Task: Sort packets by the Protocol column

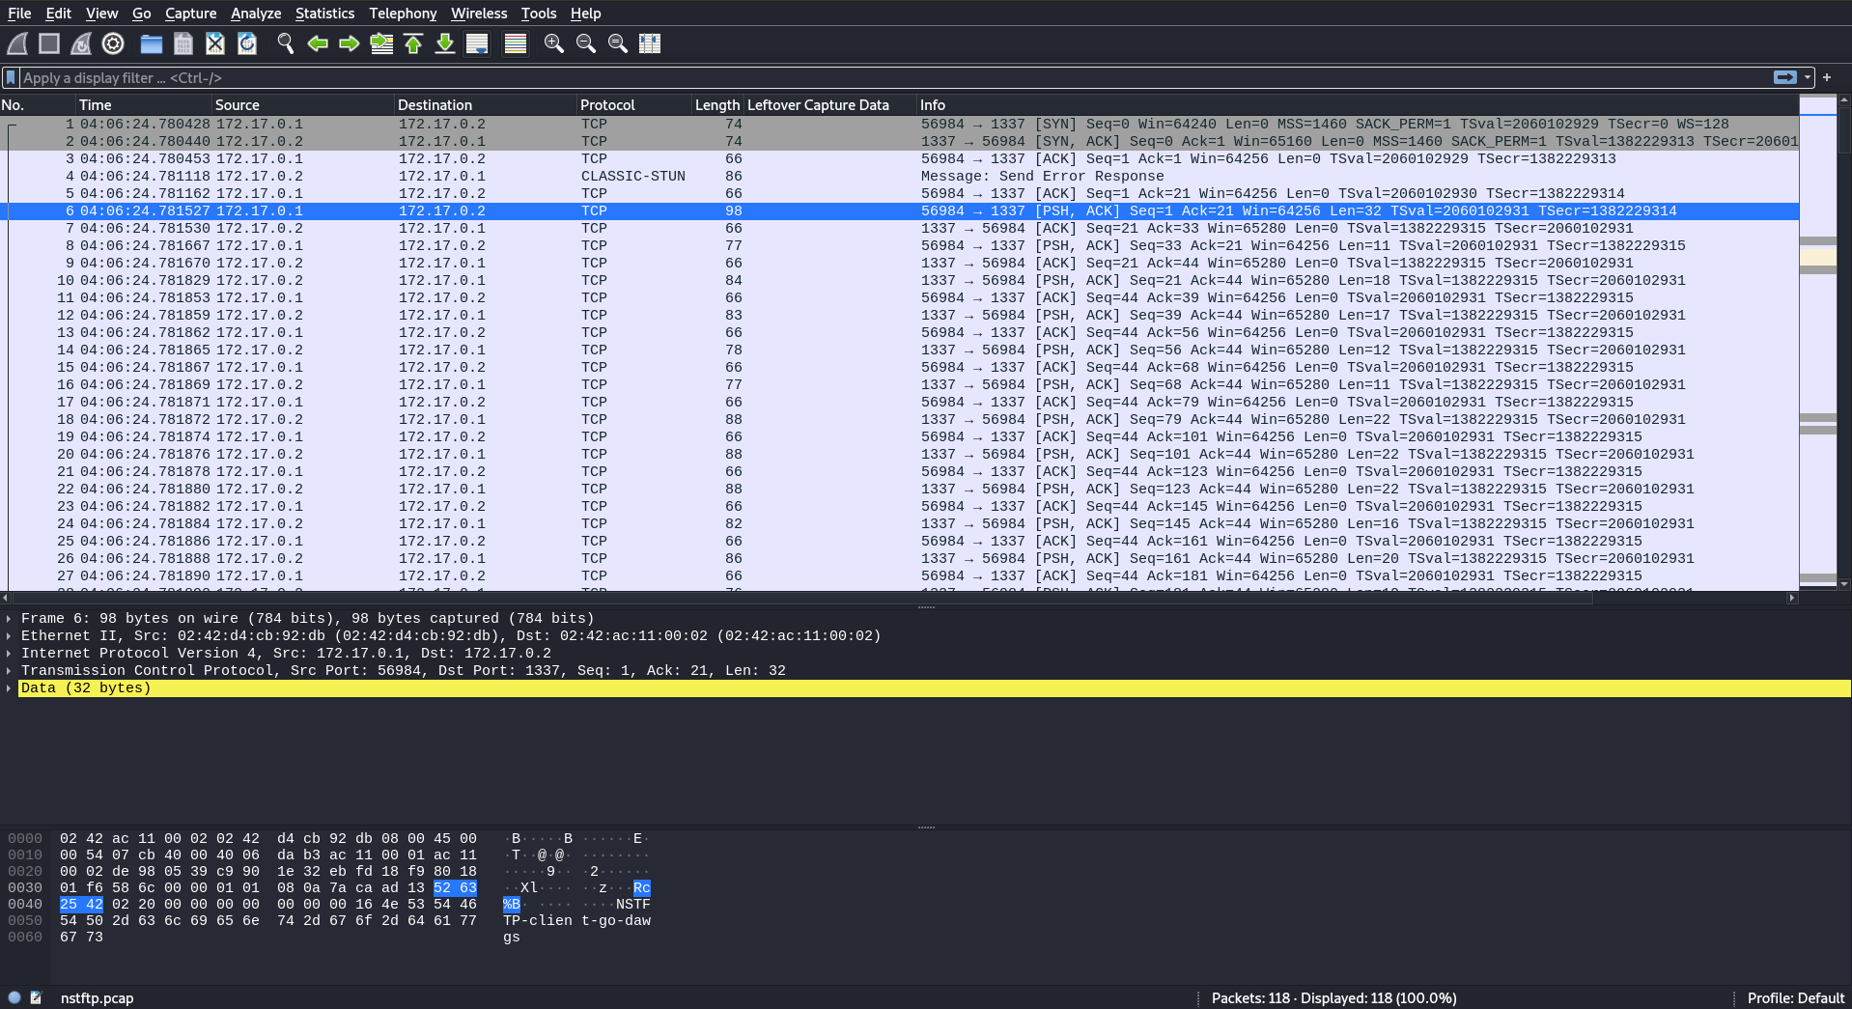Action: [634, 105]
